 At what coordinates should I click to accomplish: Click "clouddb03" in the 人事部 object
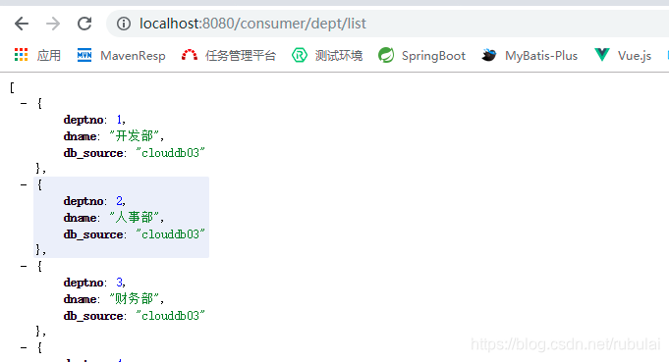(171, 234)
